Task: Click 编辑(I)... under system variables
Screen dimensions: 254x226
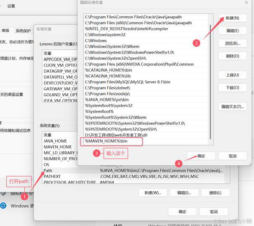Action: [x=184, y=193]
